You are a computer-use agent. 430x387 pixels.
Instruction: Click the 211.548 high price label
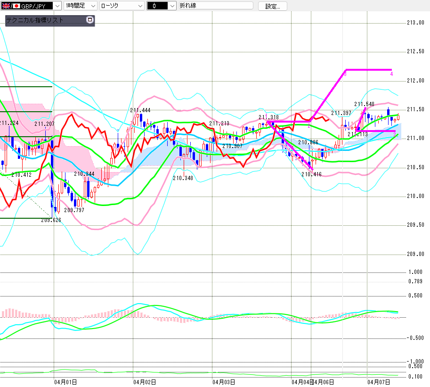click(x=364, y=104)
